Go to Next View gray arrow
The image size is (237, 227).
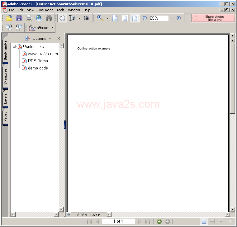168,221
